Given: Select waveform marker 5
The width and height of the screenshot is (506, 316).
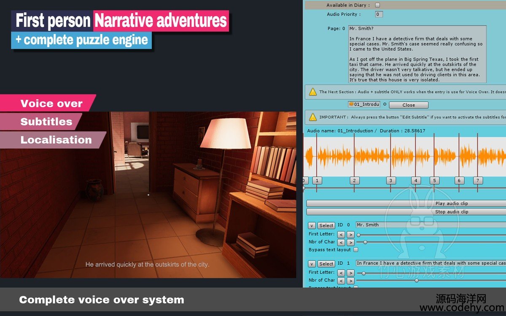Looking at the screenshot, I should 434,180.
